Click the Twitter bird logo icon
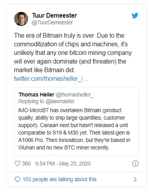Image resolution: width=149 pixels, height=191 pixels. (135, 16)
